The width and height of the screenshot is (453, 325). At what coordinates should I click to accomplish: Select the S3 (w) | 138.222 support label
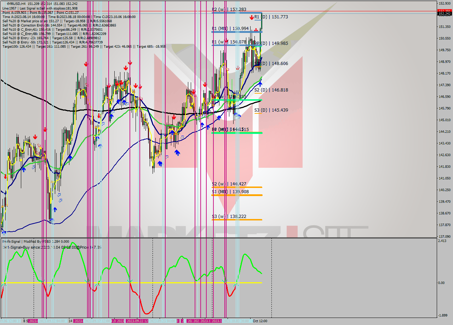[x=229, y=217]
